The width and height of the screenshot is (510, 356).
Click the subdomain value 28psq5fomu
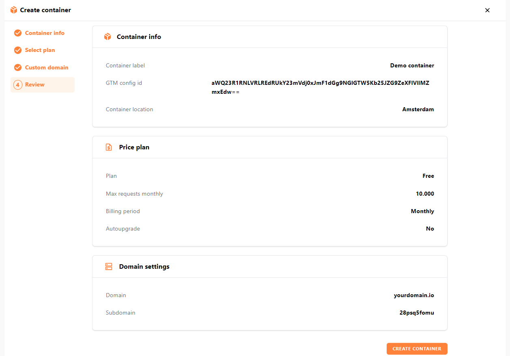pos(416,313)
